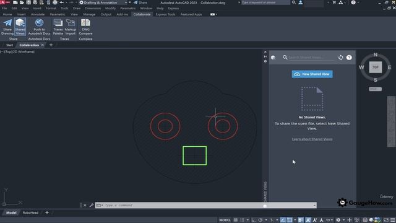Open the Help question mark in title bar
396x223 pixels.
(x=353, y=2)
